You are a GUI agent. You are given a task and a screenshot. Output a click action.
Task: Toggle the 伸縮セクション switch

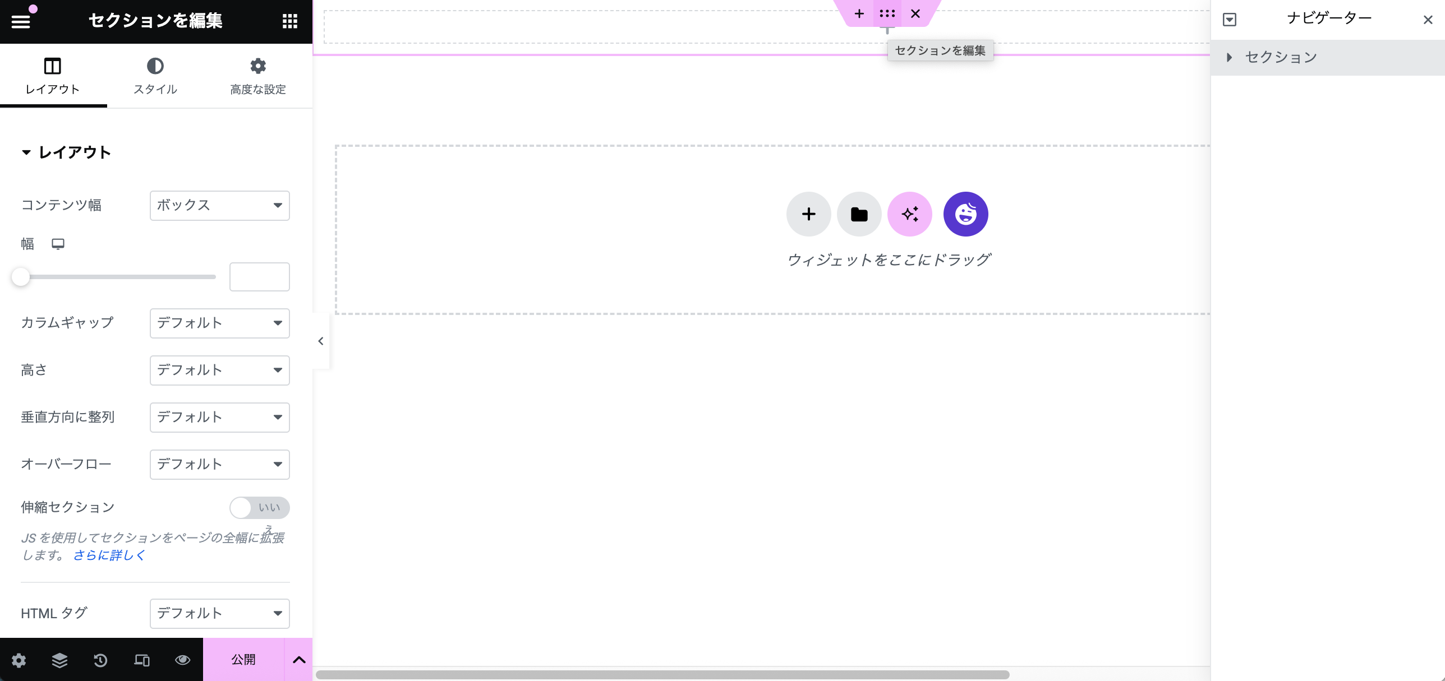point(259,508)
